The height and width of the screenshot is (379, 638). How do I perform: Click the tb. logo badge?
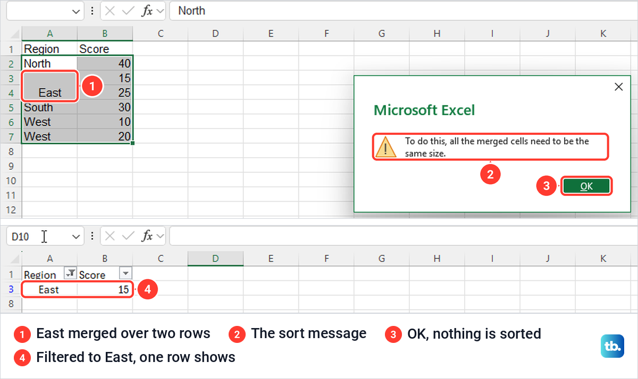click(612, 346)
